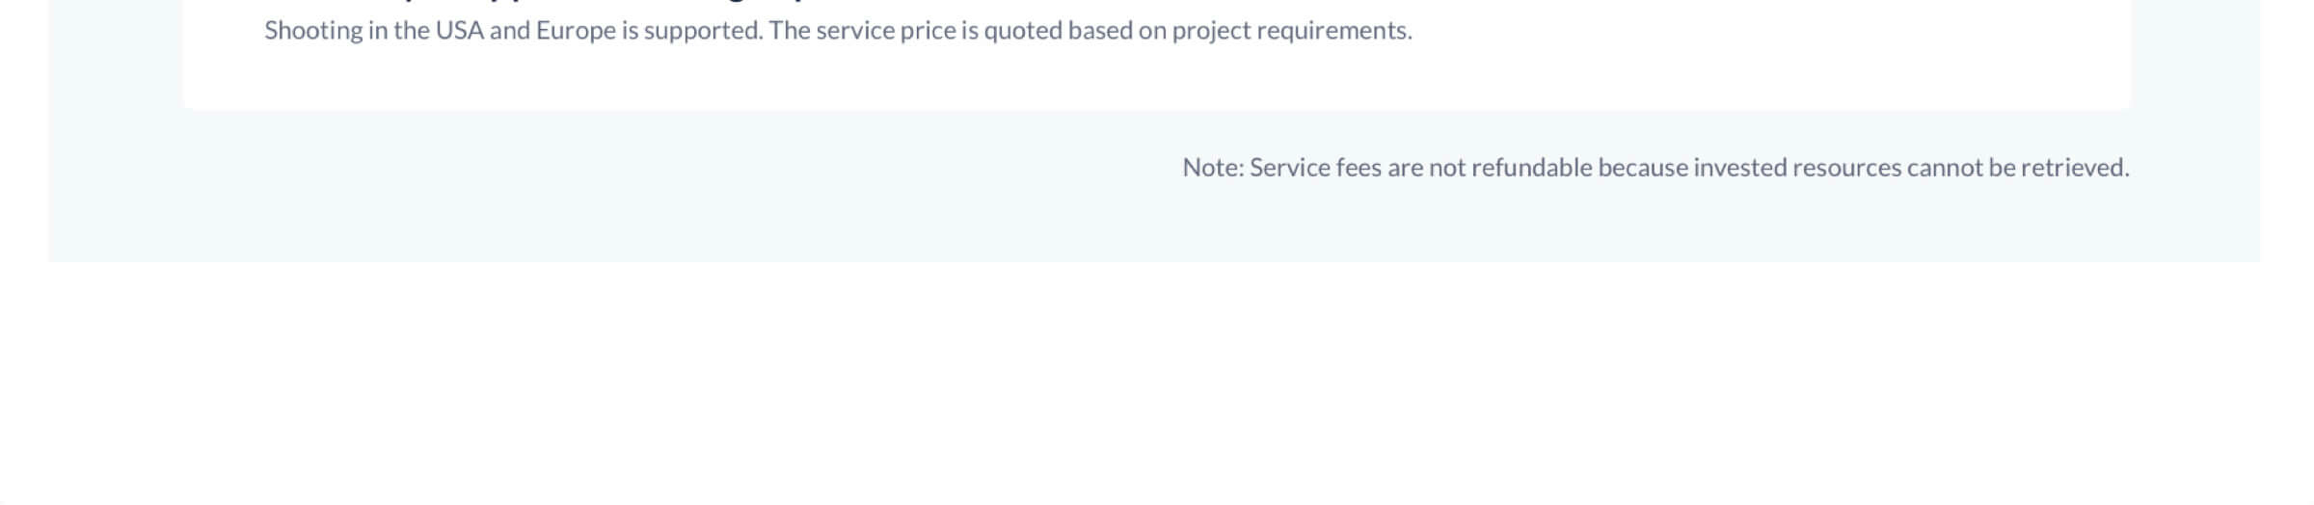2314x505 pixels.
Task: Click the word 'Note:' in the footer
Action: (x=1213, y=168)
